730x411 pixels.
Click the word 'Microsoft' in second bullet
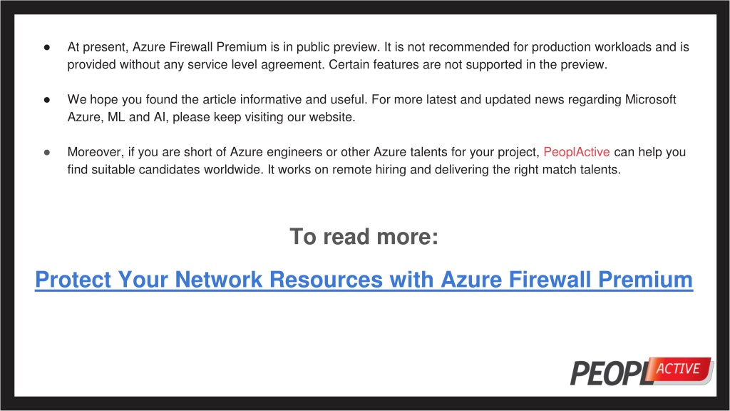coord(650,99)
